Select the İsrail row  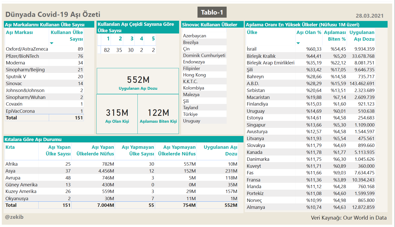(311, 49)
